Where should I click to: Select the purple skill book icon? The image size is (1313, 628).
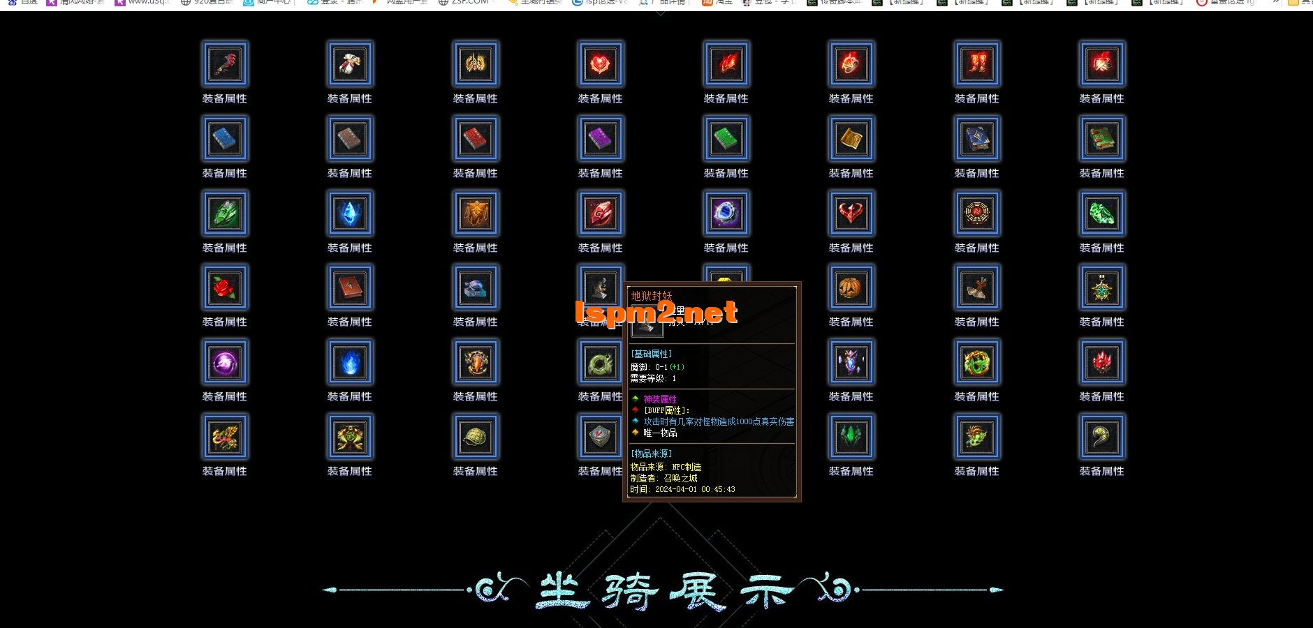pyautogui.click(x=601, y=139)
